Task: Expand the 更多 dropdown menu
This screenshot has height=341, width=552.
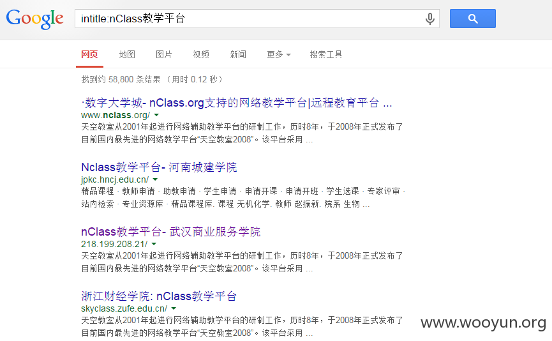Action: tap(278, 55)
